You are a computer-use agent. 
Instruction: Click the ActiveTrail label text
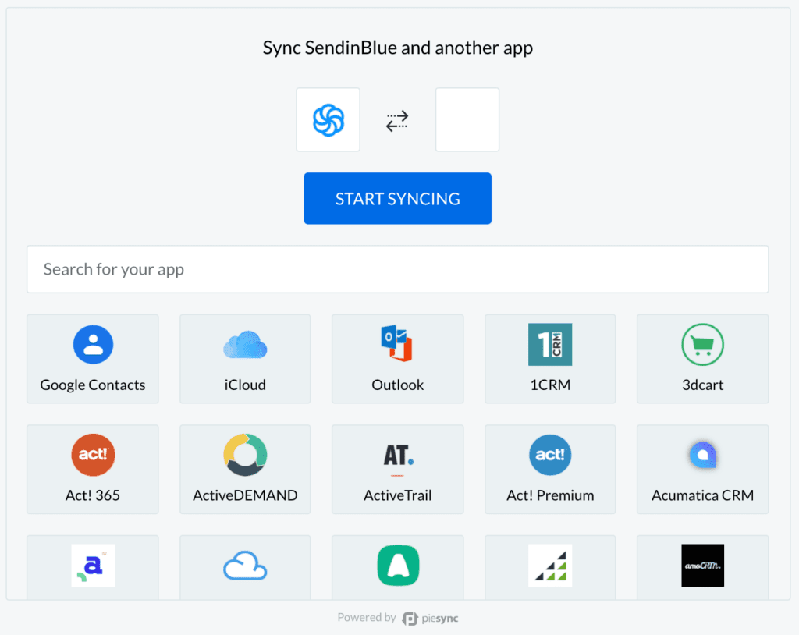click(x=397, y=495)
